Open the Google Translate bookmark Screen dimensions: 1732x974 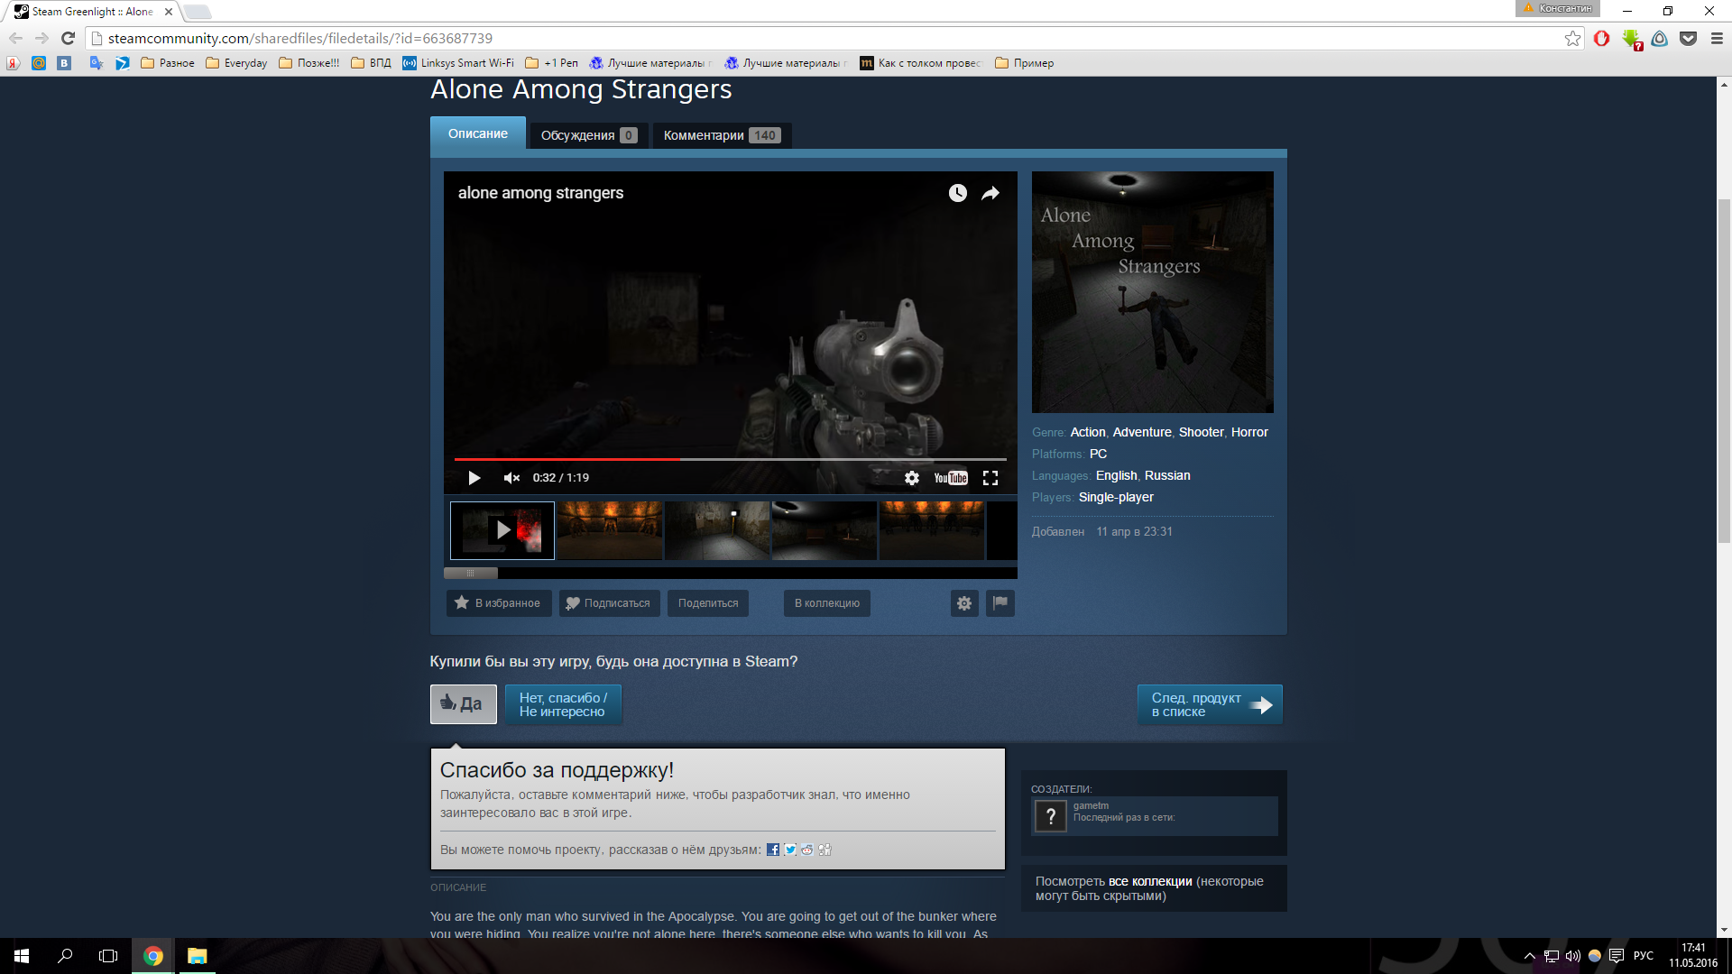pyautogui.click(x=97, y=63)
